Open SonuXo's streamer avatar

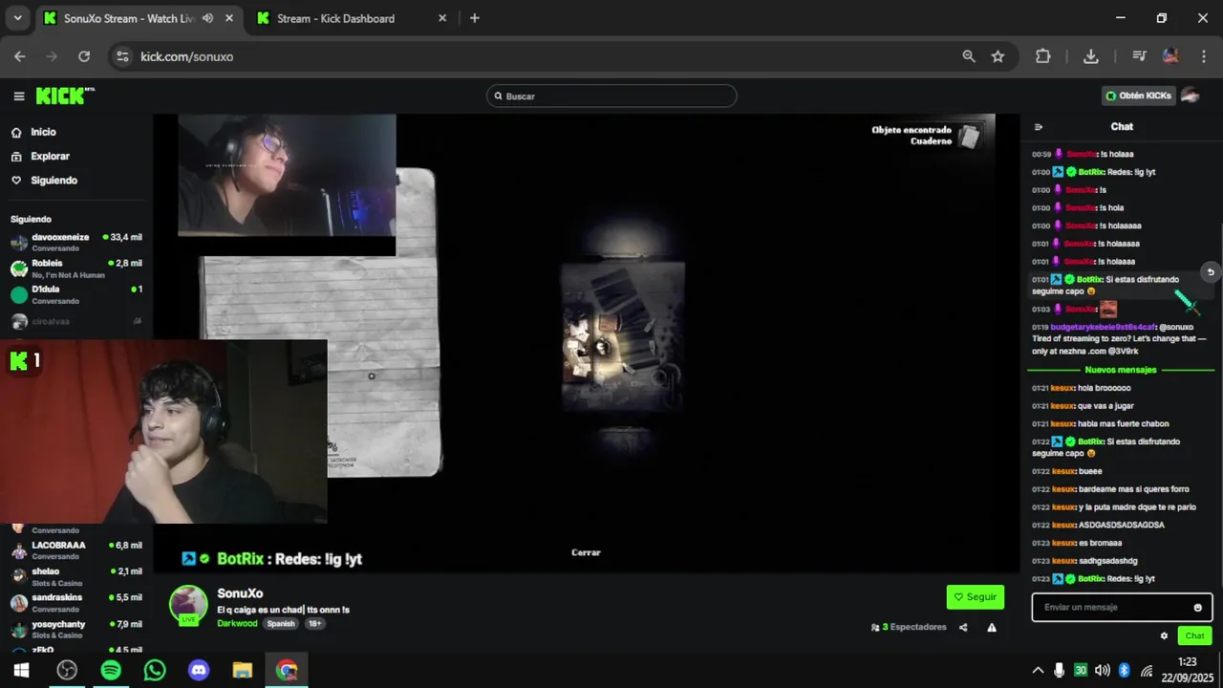click(x=188, y=604)
